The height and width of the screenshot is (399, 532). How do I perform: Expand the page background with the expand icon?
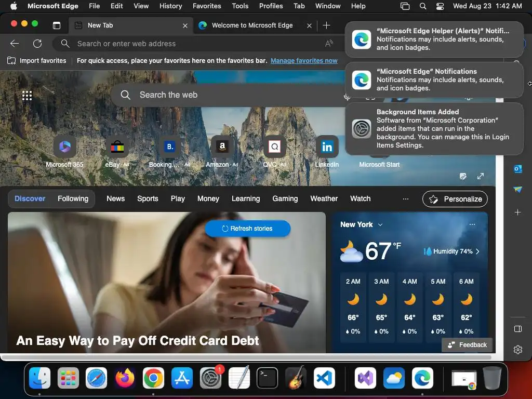tap(481, 176)
